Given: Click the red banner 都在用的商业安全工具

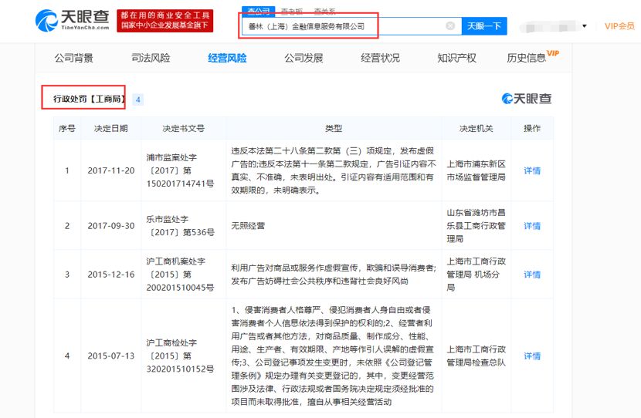Looking at the screenshot, I should click(165, 20).
